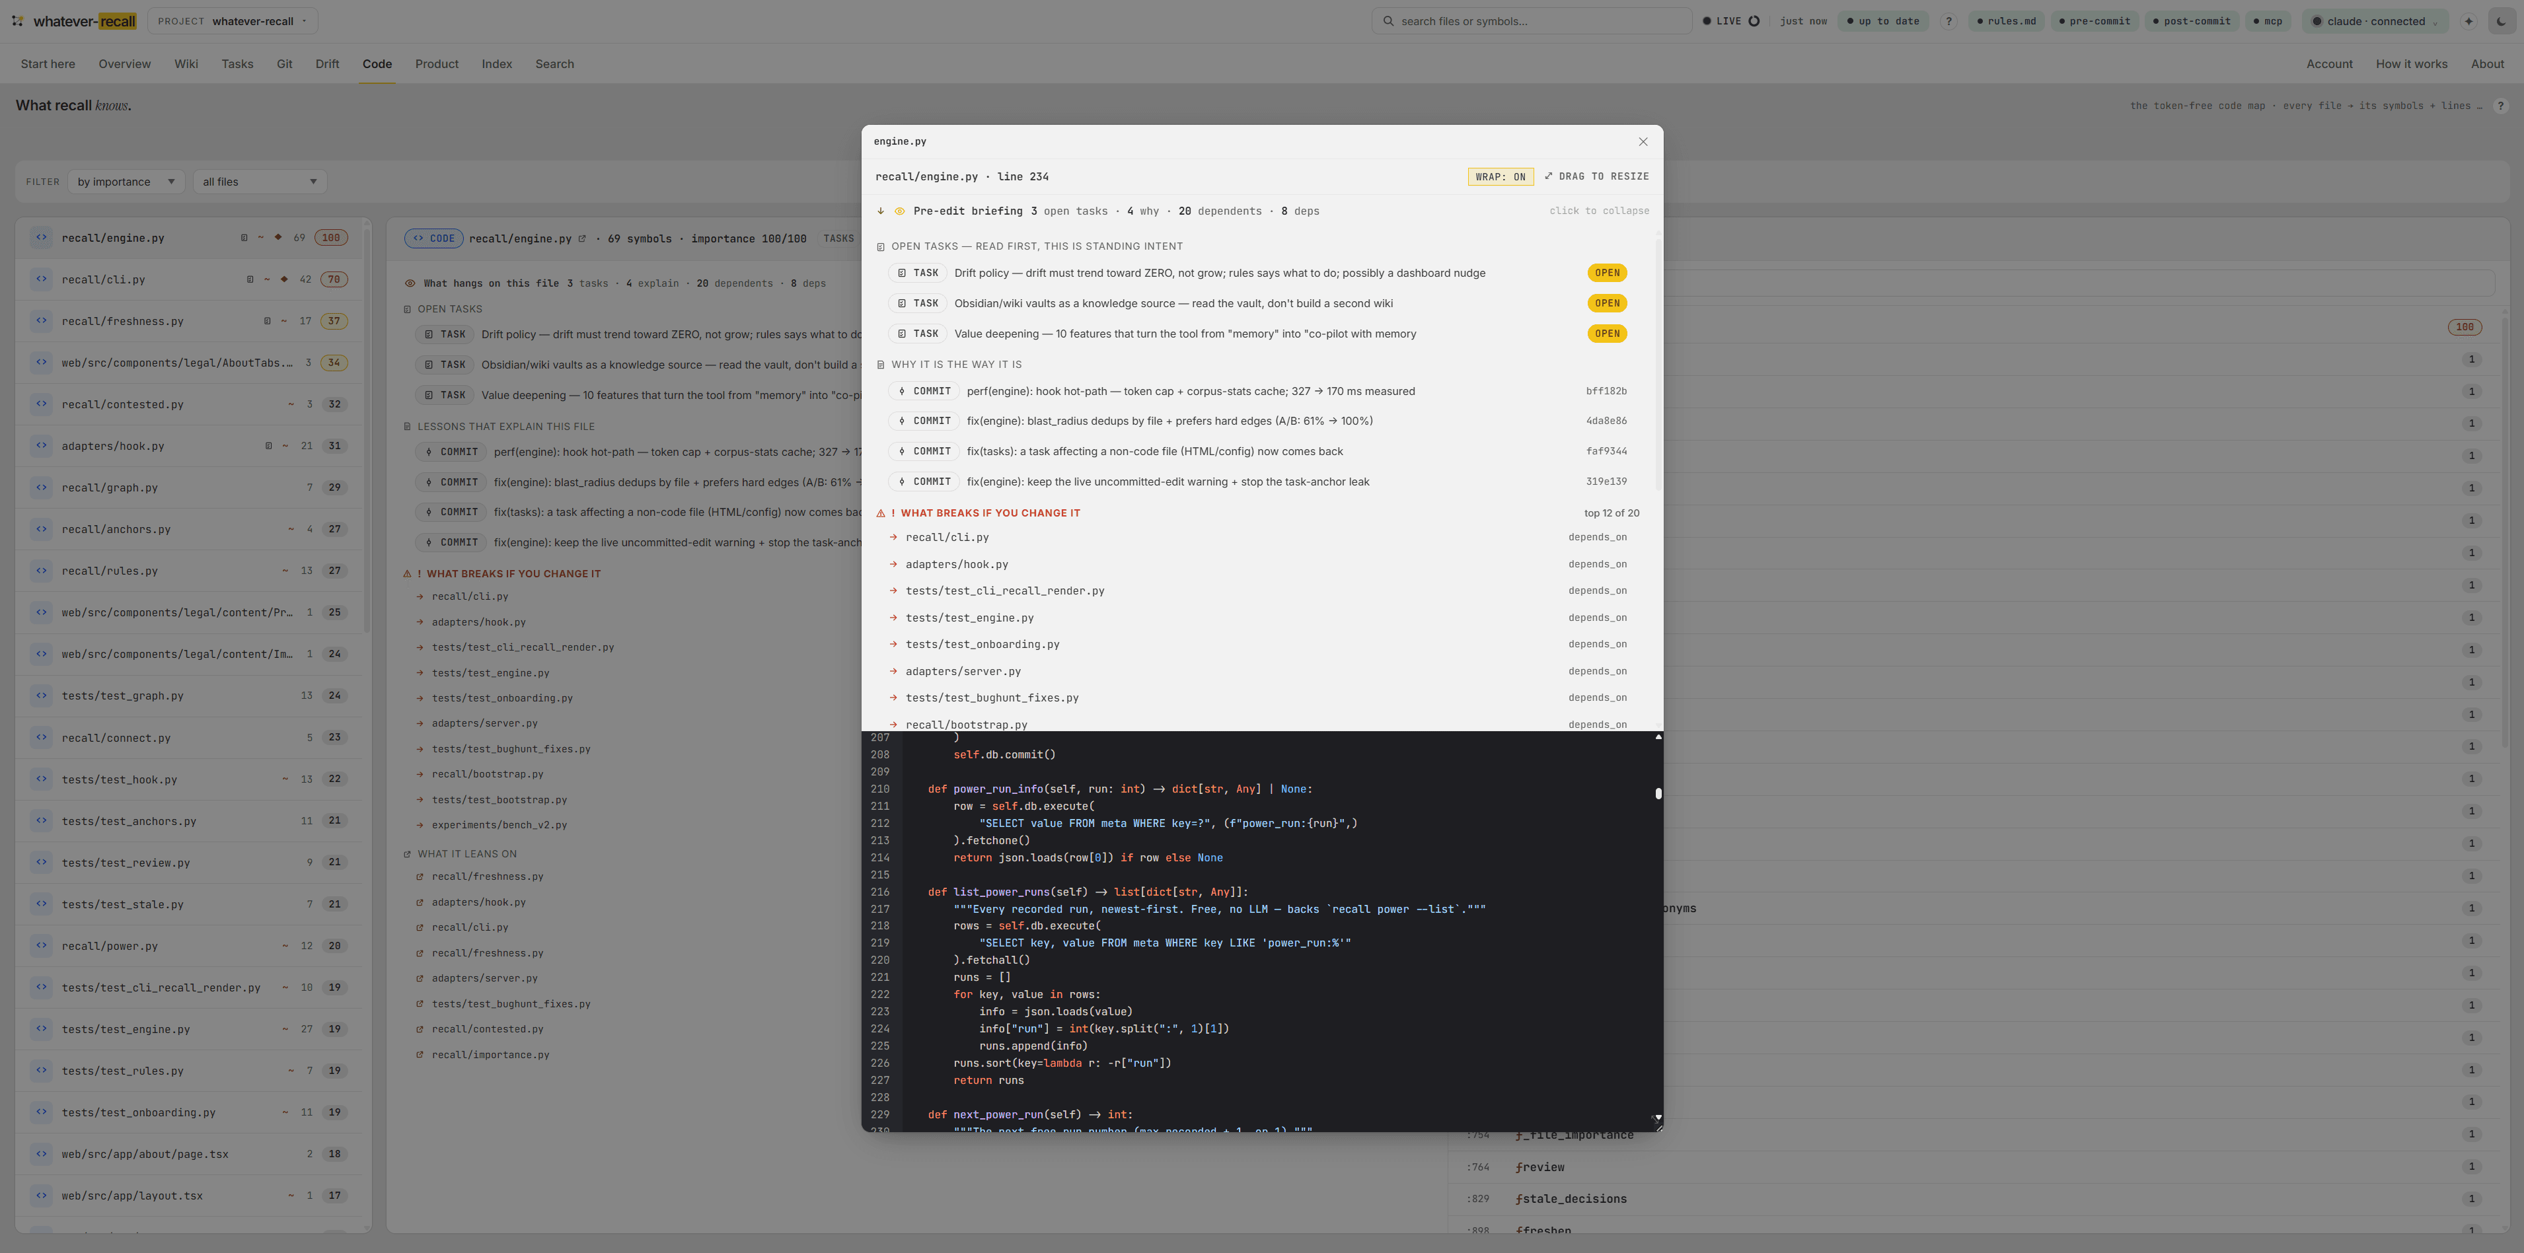Open How it works page
Viewport: 2524px width, 1253px height.
(2411, 63)
